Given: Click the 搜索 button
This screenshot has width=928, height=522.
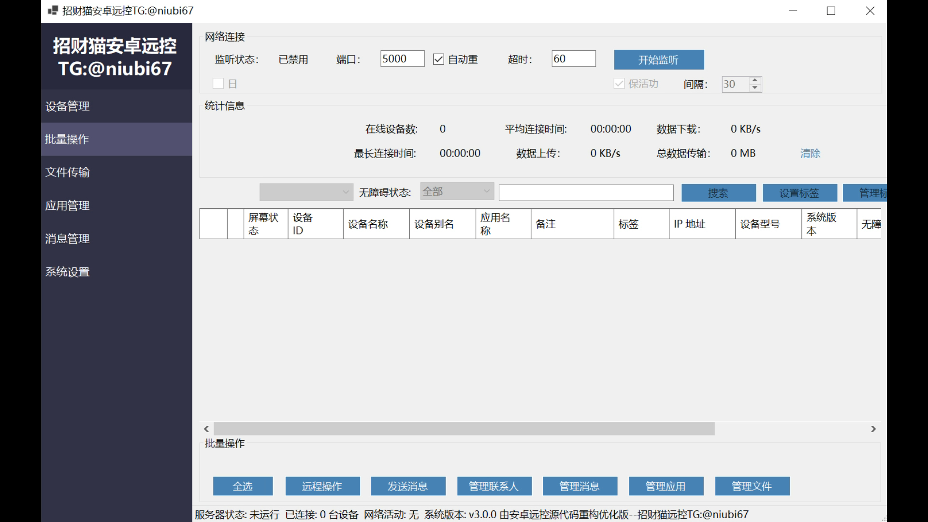Looking at the screenshot, I should pyautogui.click(x=718, y=193).
